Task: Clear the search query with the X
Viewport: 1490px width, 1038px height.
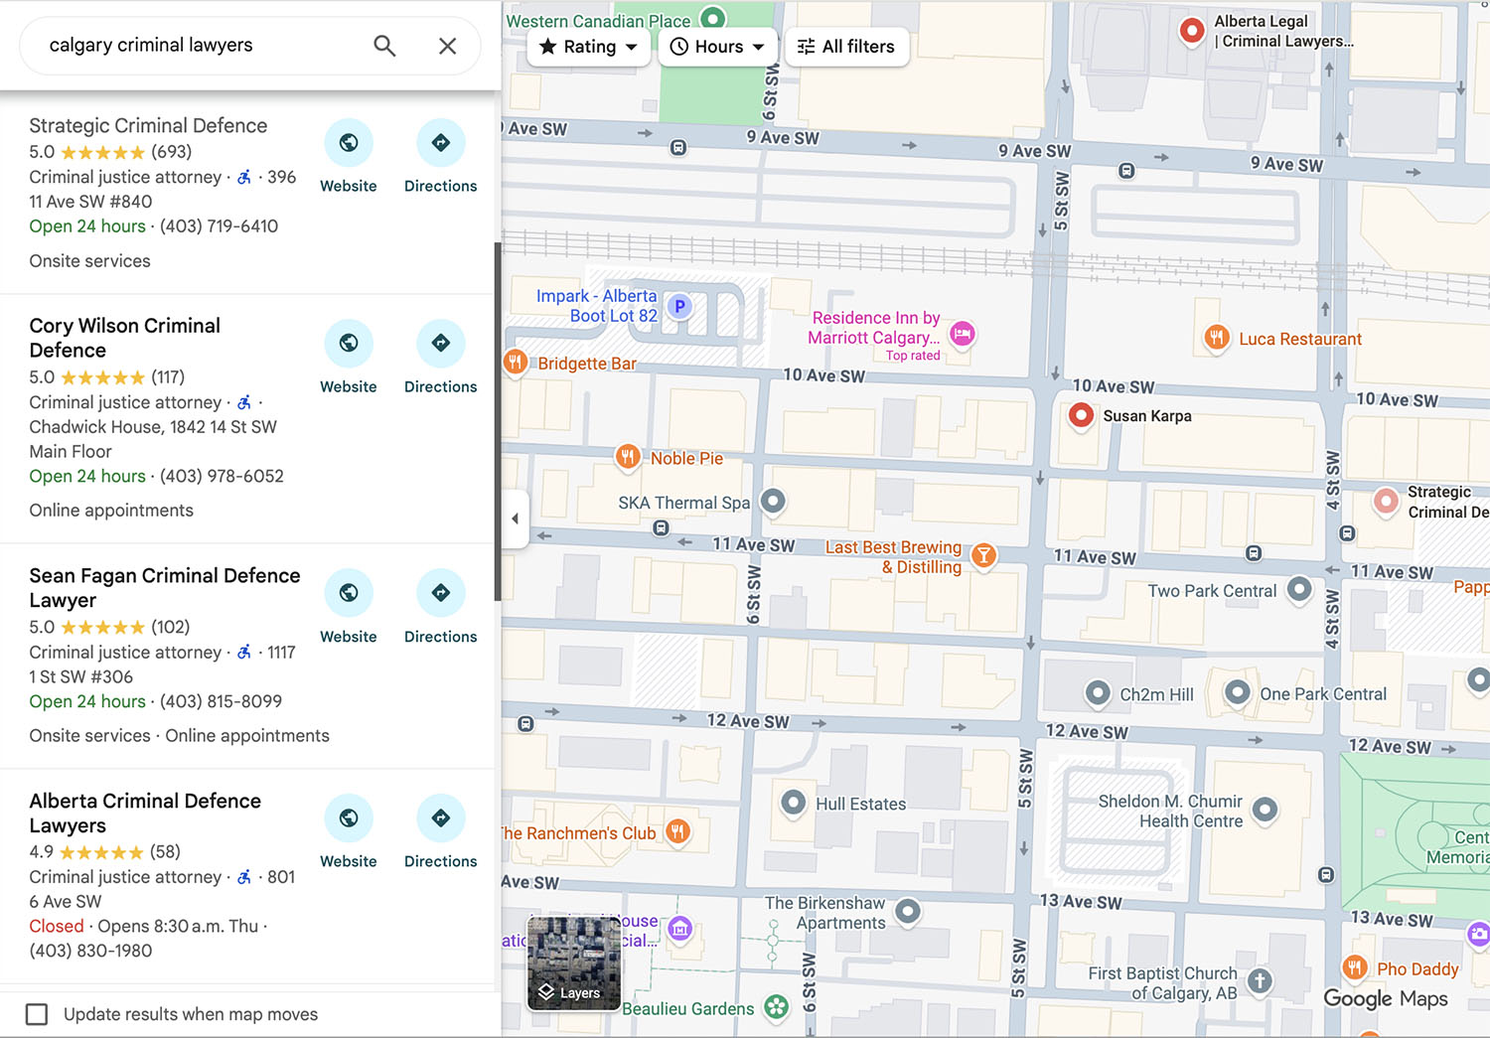Action: point(447,46)
